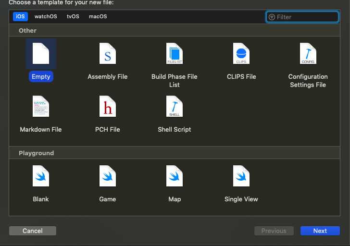
Task: Pick the PCH File template icon
Action: click(x=108, y=107)
